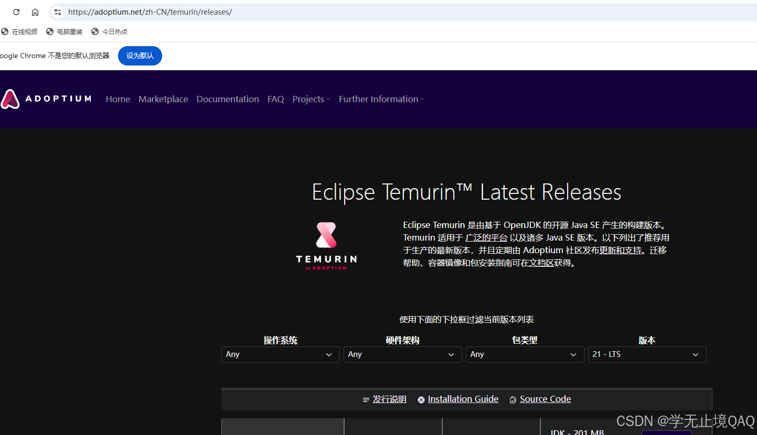Image resolution: width=757 pixels, height=435 pixels.
Task: Go to Home in navbar
Action: pos(118,99)
